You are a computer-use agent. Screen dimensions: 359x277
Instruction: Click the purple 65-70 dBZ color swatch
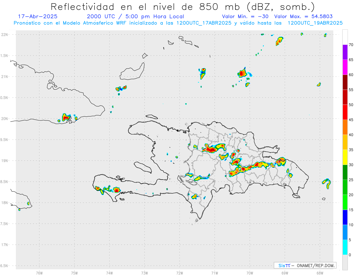tap(345, 52)
